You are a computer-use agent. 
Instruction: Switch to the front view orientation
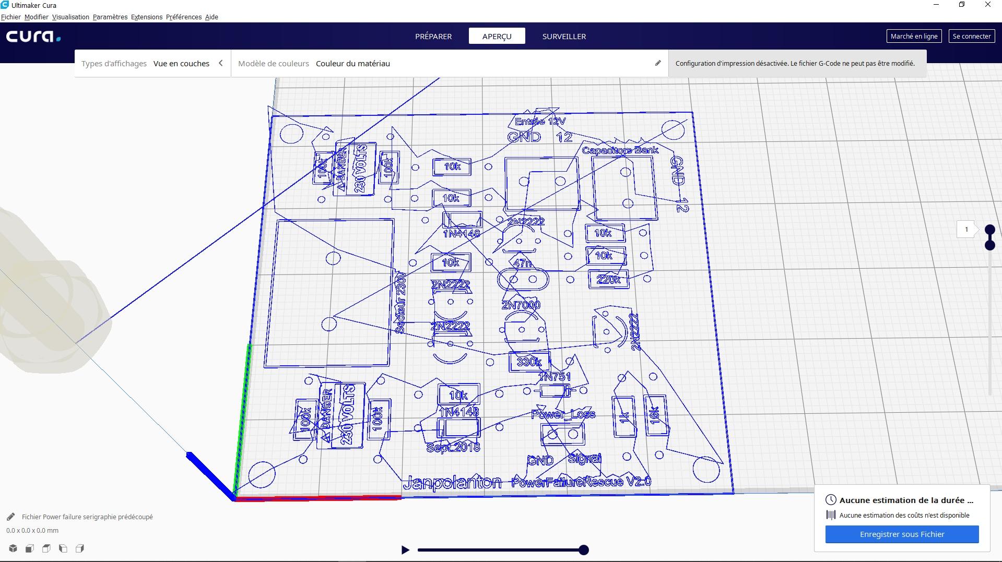[30, 548]
